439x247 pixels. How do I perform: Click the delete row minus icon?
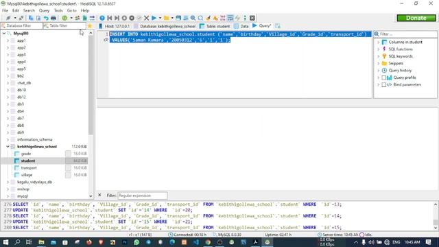(x=132, y=18)
